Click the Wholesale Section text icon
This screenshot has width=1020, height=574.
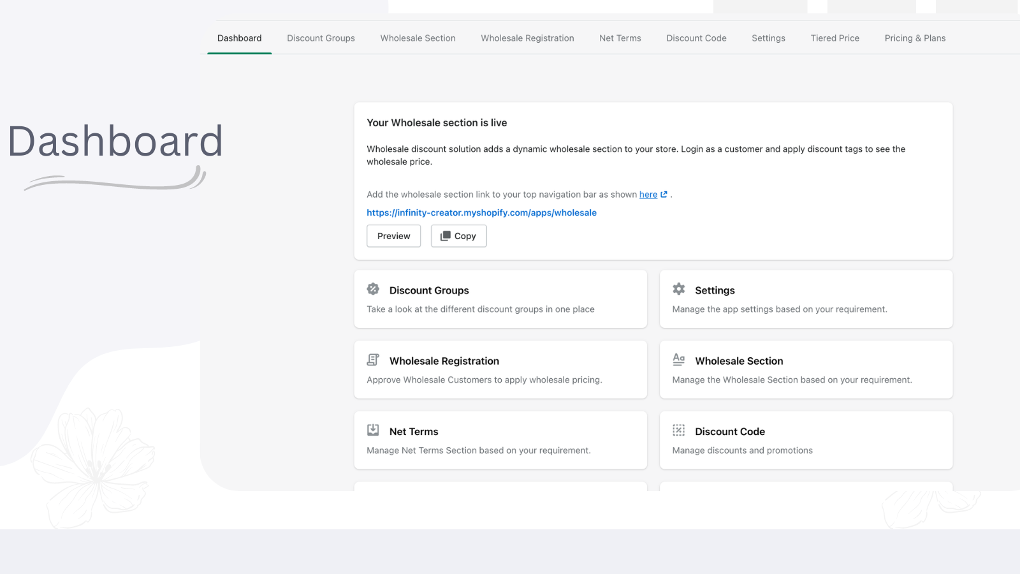(678, 360)
